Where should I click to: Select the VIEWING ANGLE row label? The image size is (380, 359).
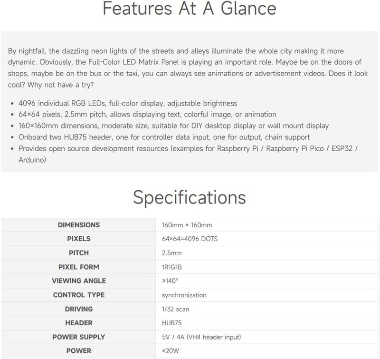[79, 281]
